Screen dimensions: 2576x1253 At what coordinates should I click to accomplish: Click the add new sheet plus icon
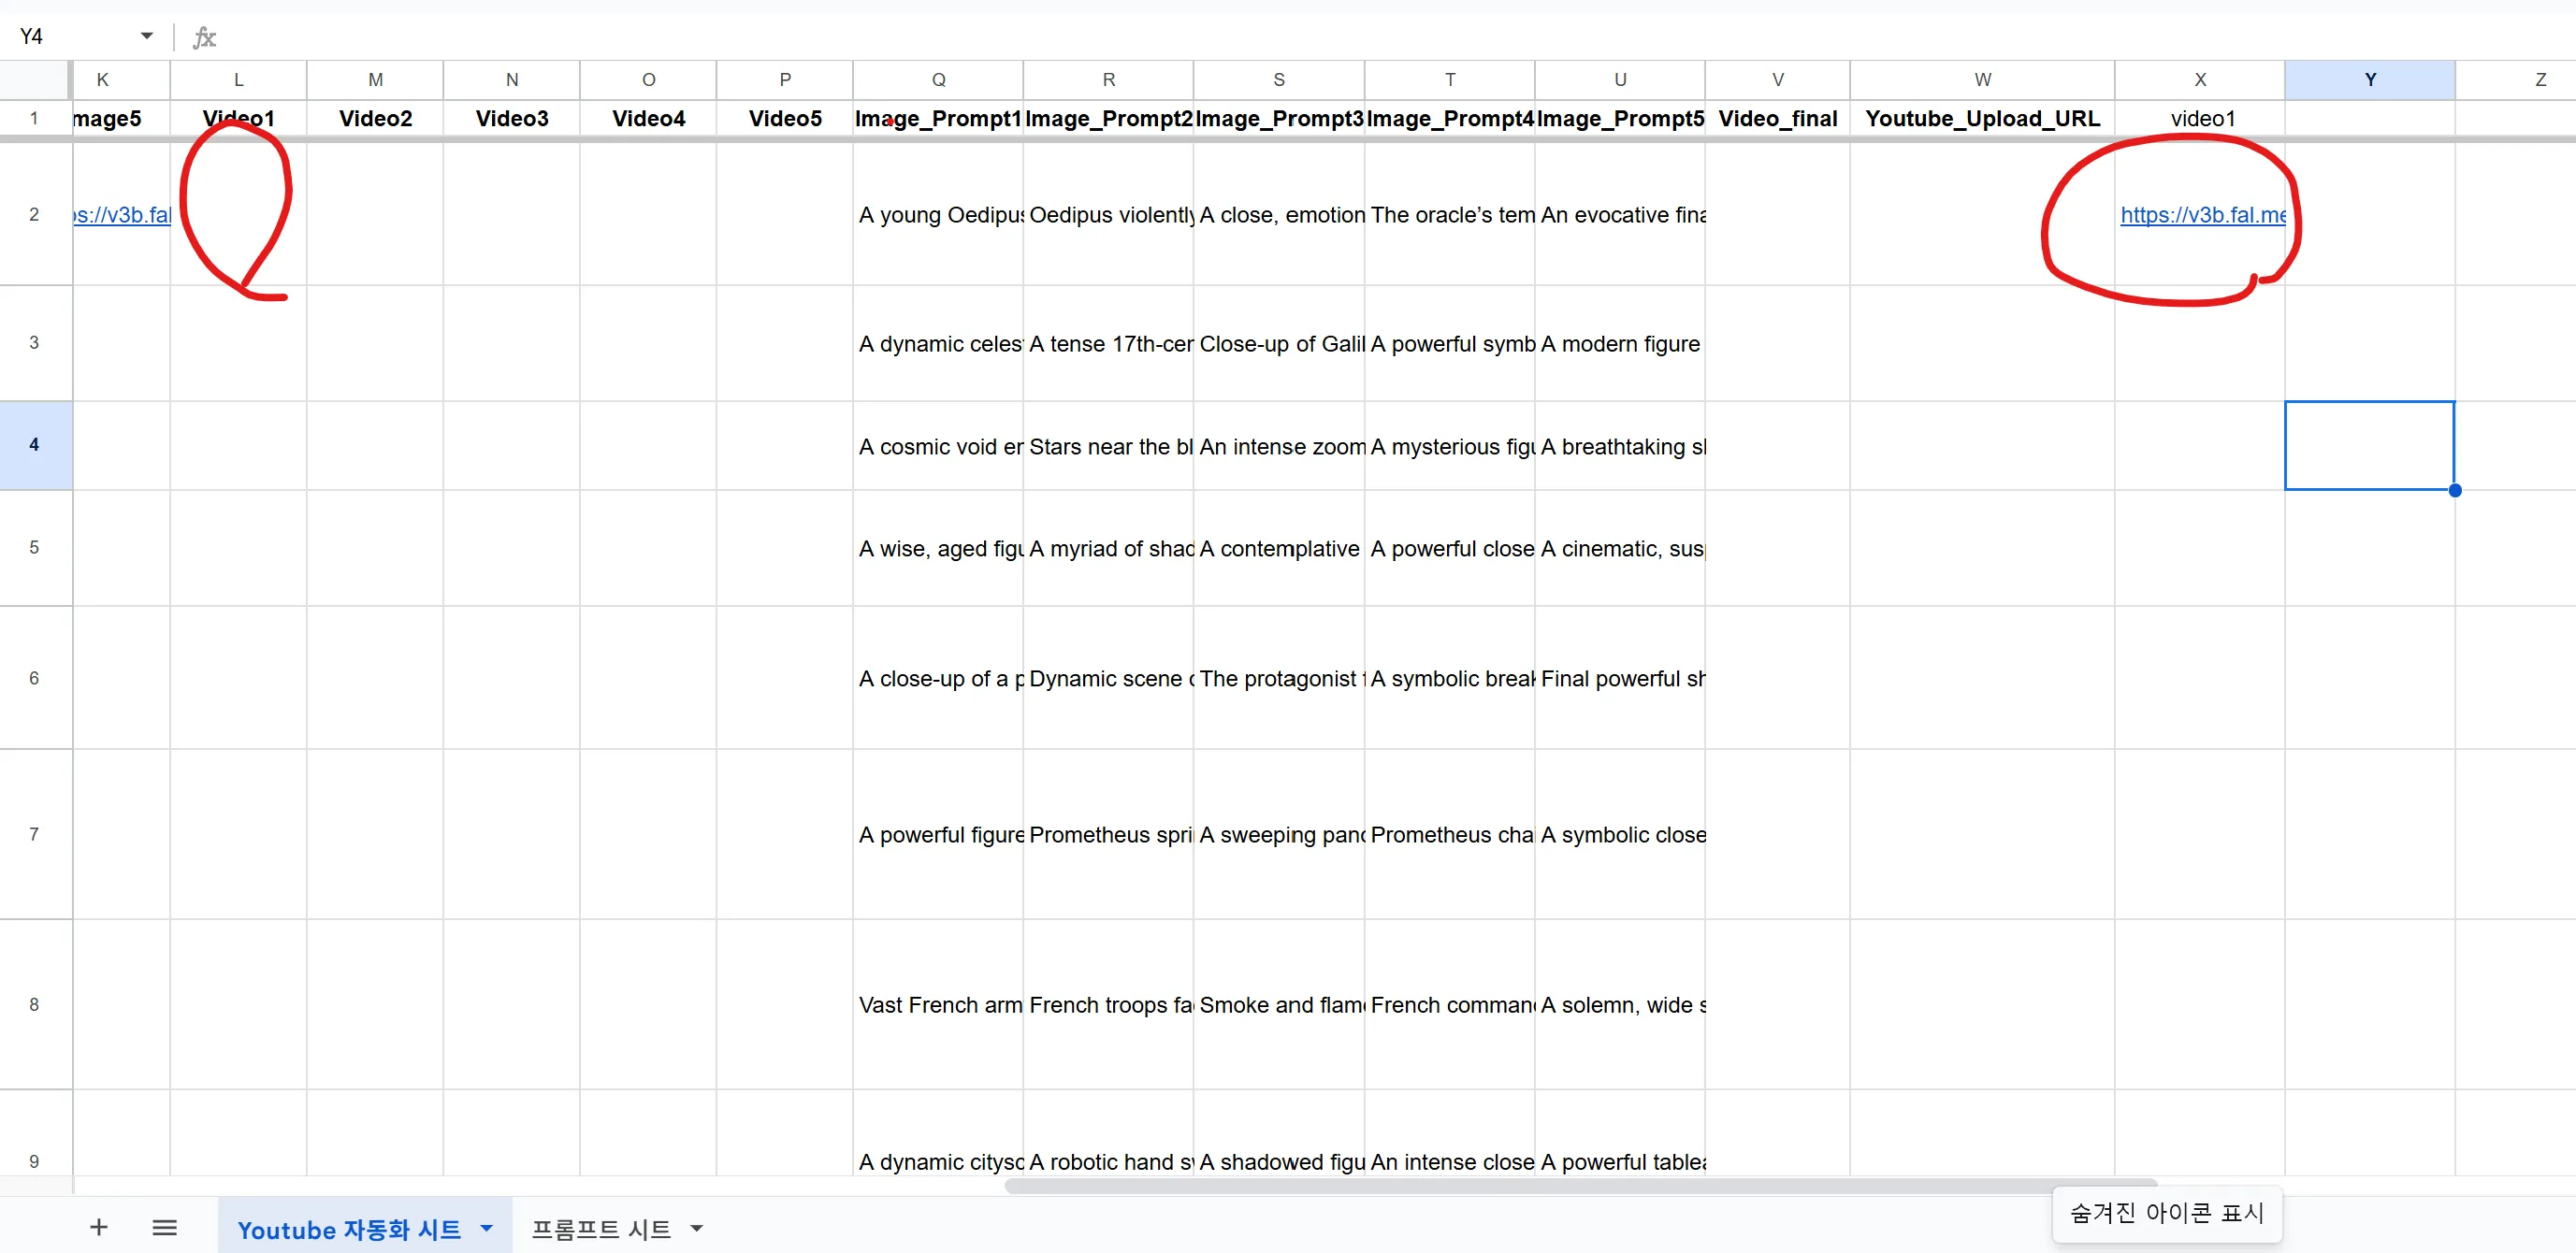98,1227
